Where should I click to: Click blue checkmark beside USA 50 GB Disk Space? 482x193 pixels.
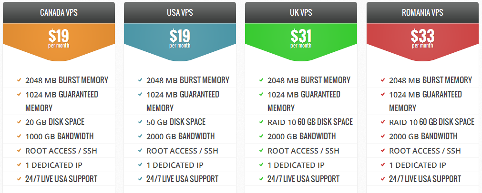click(140, 122)
